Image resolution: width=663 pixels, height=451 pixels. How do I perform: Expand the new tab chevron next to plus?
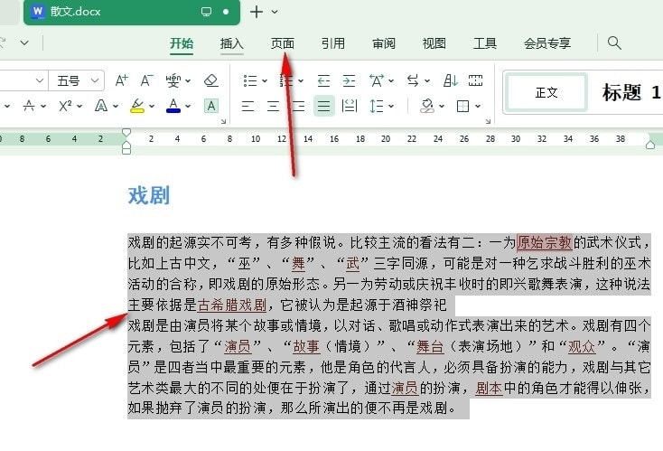click(x=275, y=12)
